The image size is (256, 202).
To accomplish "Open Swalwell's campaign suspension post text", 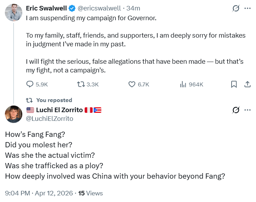I will pyautogui.click(x=91, y=18).
